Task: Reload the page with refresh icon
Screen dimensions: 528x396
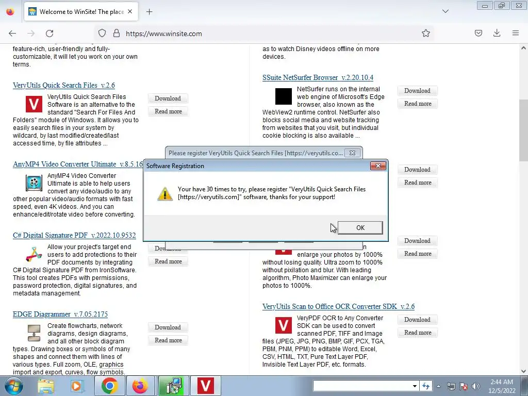Action: (x=49, y=34)
